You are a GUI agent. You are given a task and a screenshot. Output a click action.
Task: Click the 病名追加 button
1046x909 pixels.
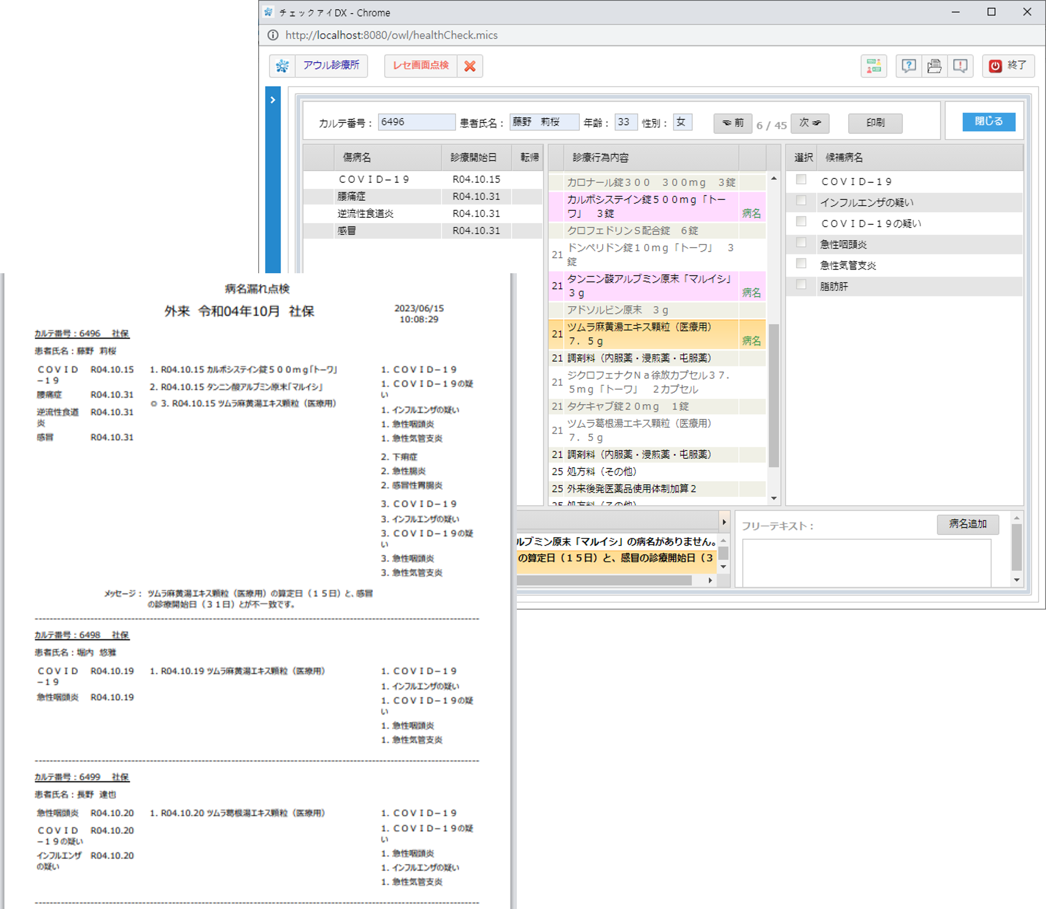pyautogui.click(x=968, y=524)
